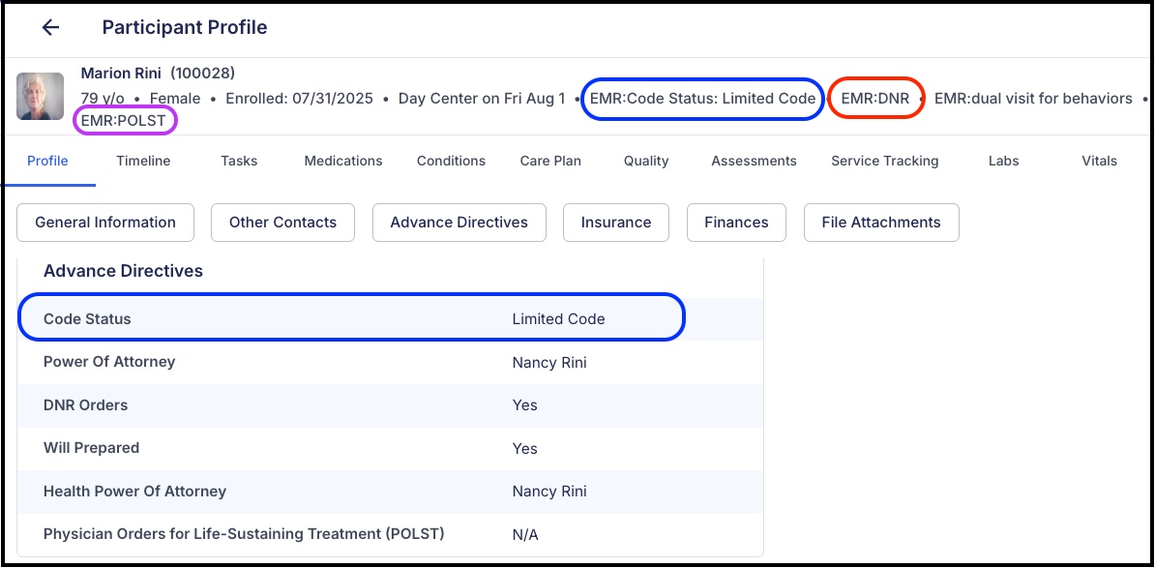Select the Conditions tab

pyautogui.click(x=451, y=161)
